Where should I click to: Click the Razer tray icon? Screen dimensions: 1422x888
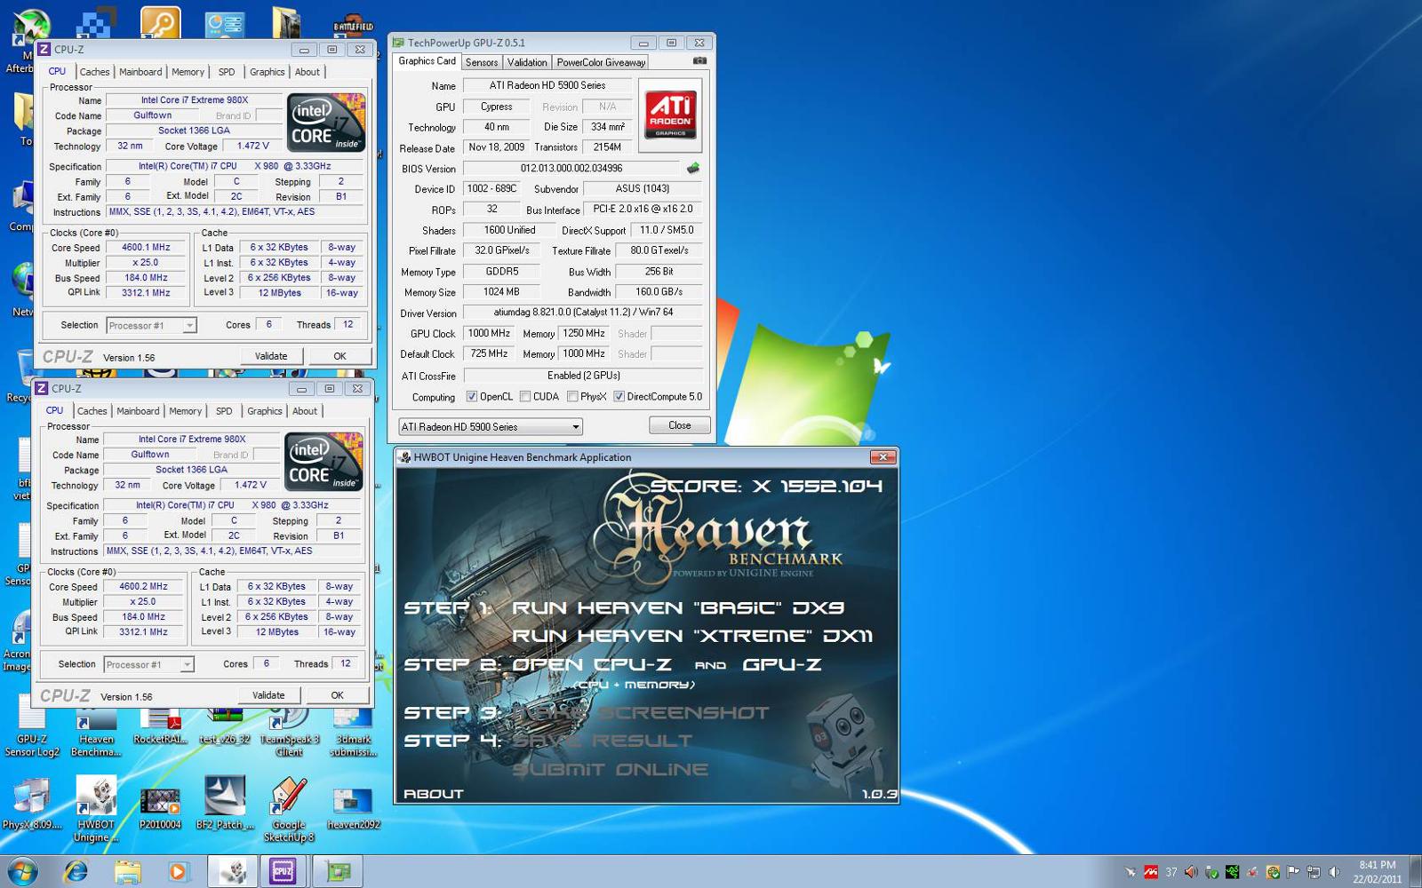tap(1232, 872)
